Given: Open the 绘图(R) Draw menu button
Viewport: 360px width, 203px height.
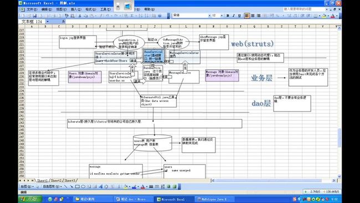Looking at the screenshot, I should (x=27, y=186).
